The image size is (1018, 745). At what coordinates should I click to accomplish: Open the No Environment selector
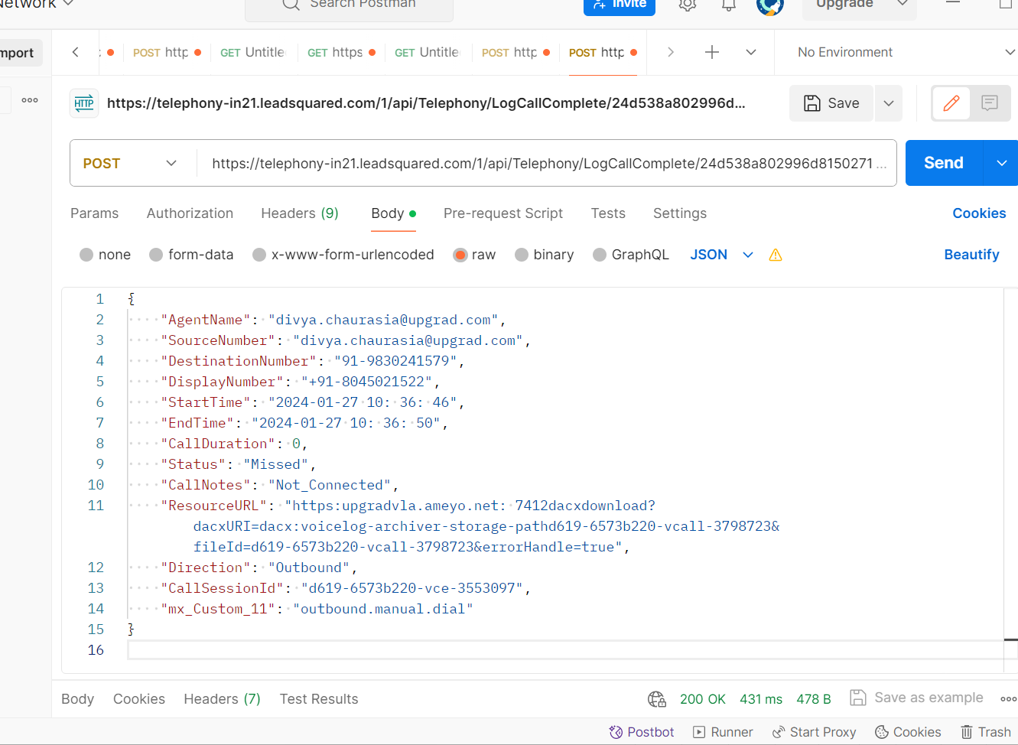[x=905, y=52]
